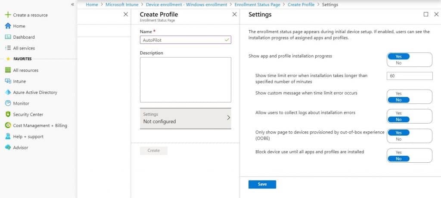This screenshot has width=441, height=198.
Task: Choose Yes for Show custom message on time limit error
Action: pyautogui.click(x=398, y=94)
